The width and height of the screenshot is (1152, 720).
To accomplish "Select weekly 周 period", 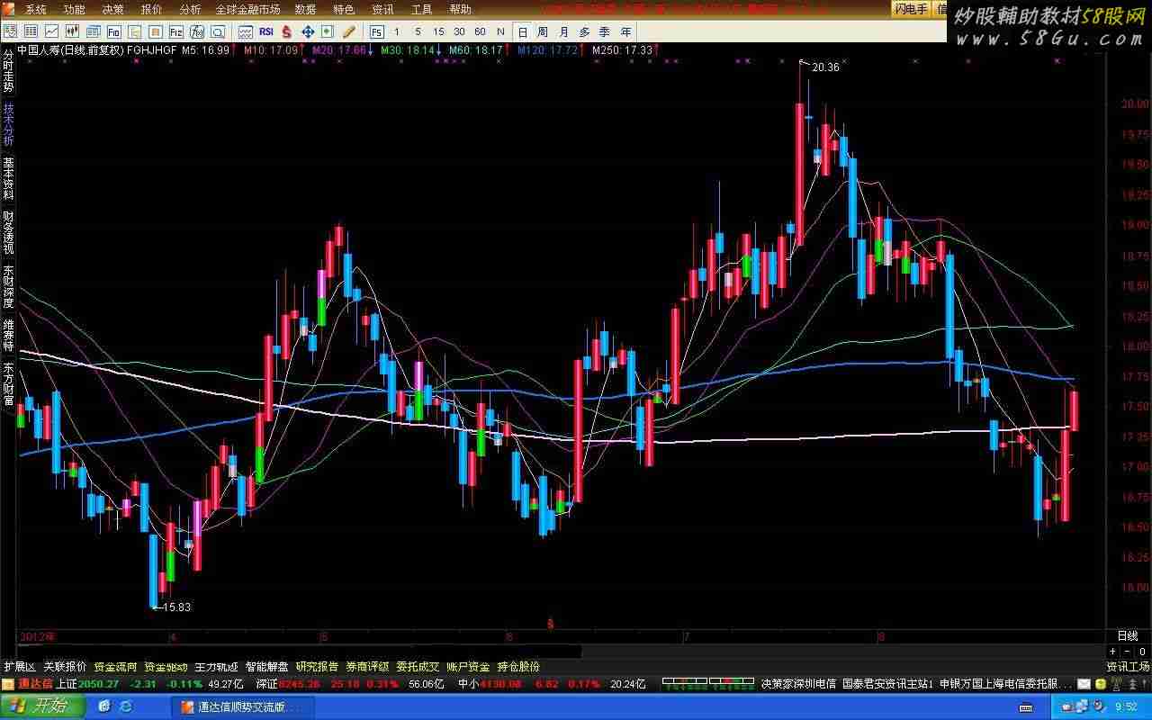I will [x=543, y=31].
